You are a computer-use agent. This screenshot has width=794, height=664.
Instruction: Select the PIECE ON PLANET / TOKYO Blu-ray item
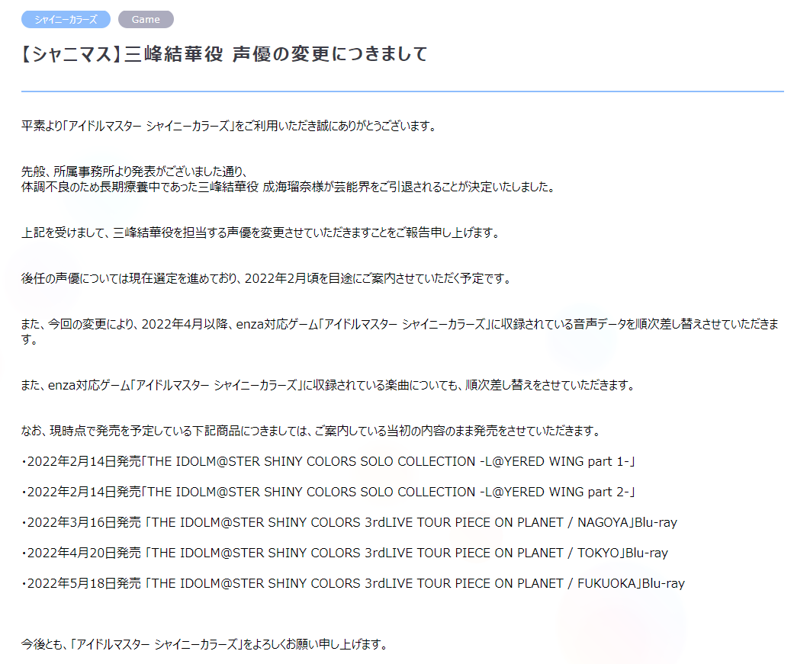(x=344, y=553)
